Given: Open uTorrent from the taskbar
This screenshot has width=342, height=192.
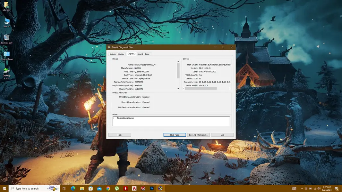Looking at the screenshot, I should tap(117, 188).
